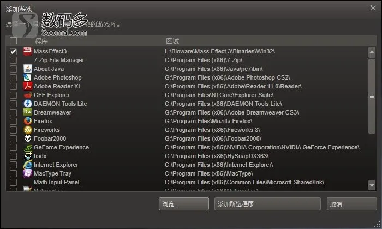Tick the select-all checkbox in header

click(14, 41)
